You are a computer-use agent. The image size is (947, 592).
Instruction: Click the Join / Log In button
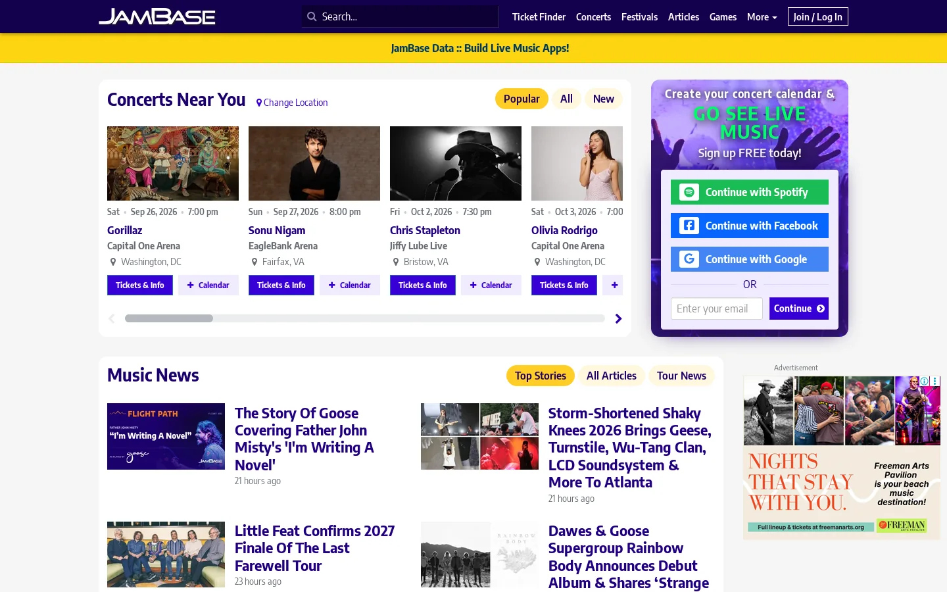[817, 16]
